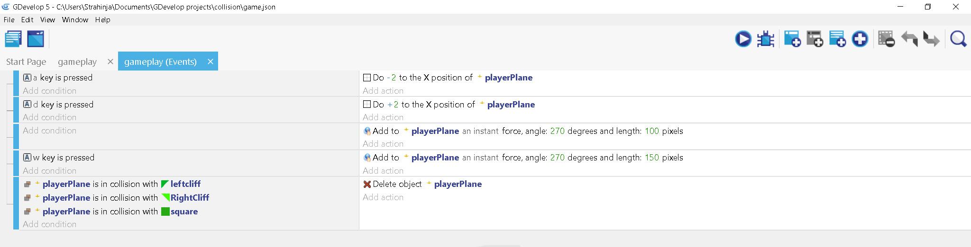This screenshot has height=247, width=971.
Task: Redo the last undone change
Action: click(x=932, y=39)
